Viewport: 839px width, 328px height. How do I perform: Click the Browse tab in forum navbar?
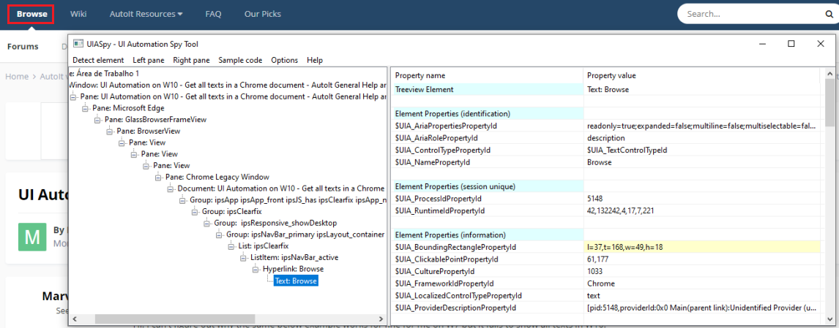point(31,14)
